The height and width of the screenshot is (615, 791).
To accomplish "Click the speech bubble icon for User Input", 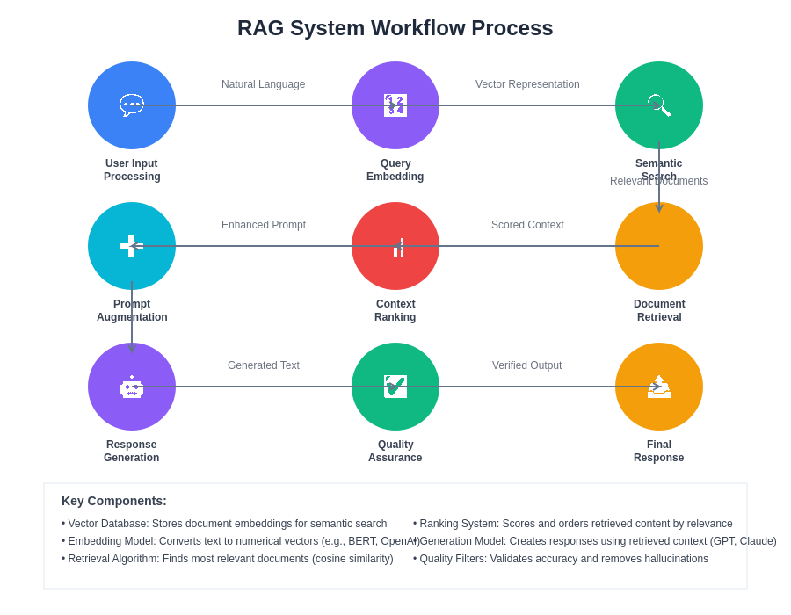I will pyautogui.click(x=132, y=105).
